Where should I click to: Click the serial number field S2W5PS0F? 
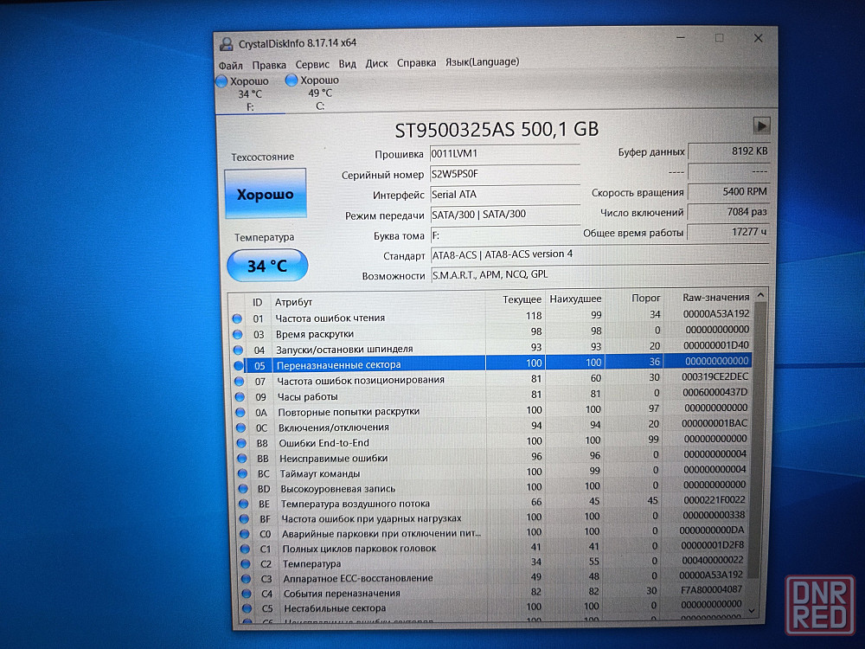[505, 174]
